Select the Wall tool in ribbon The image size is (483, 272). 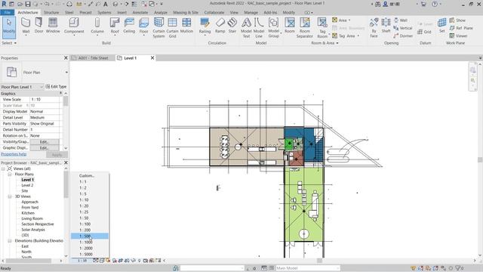coord(26,26)
